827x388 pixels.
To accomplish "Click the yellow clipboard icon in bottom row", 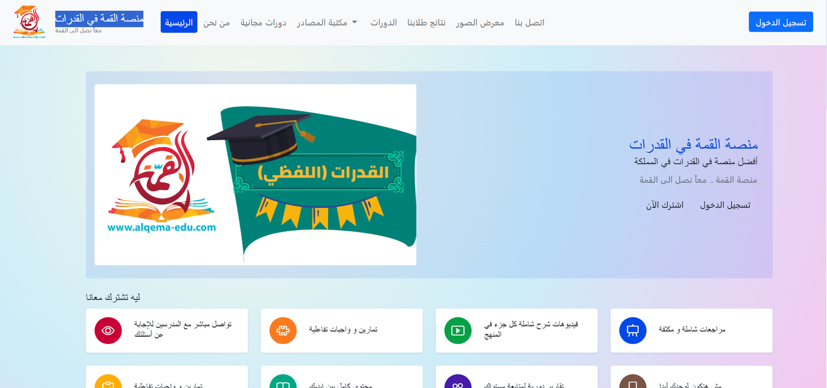I will pos(108,381).
